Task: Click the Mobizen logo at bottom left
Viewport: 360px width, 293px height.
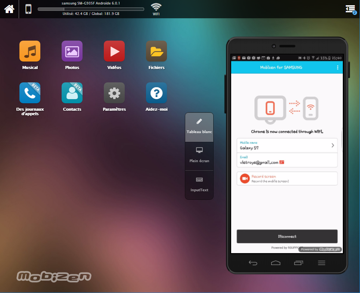Action: click(54, 276)
